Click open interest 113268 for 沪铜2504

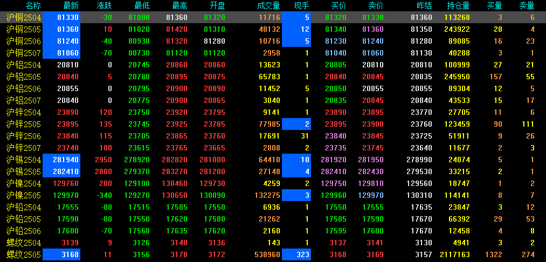coord(457,17)
